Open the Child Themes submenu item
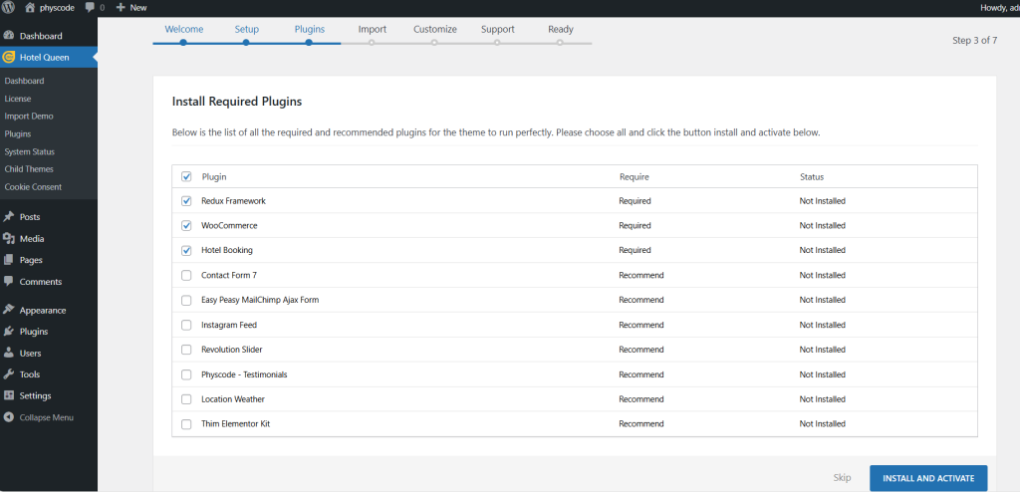The width and height of the screenshot is (1020, 492). 29,168
